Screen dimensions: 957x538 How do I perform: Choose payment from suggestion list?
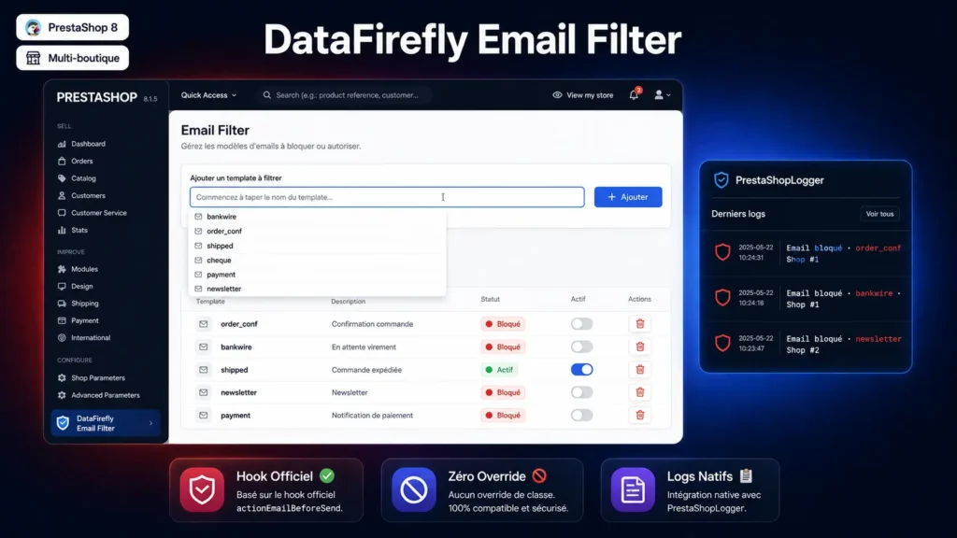pos(318,275)
